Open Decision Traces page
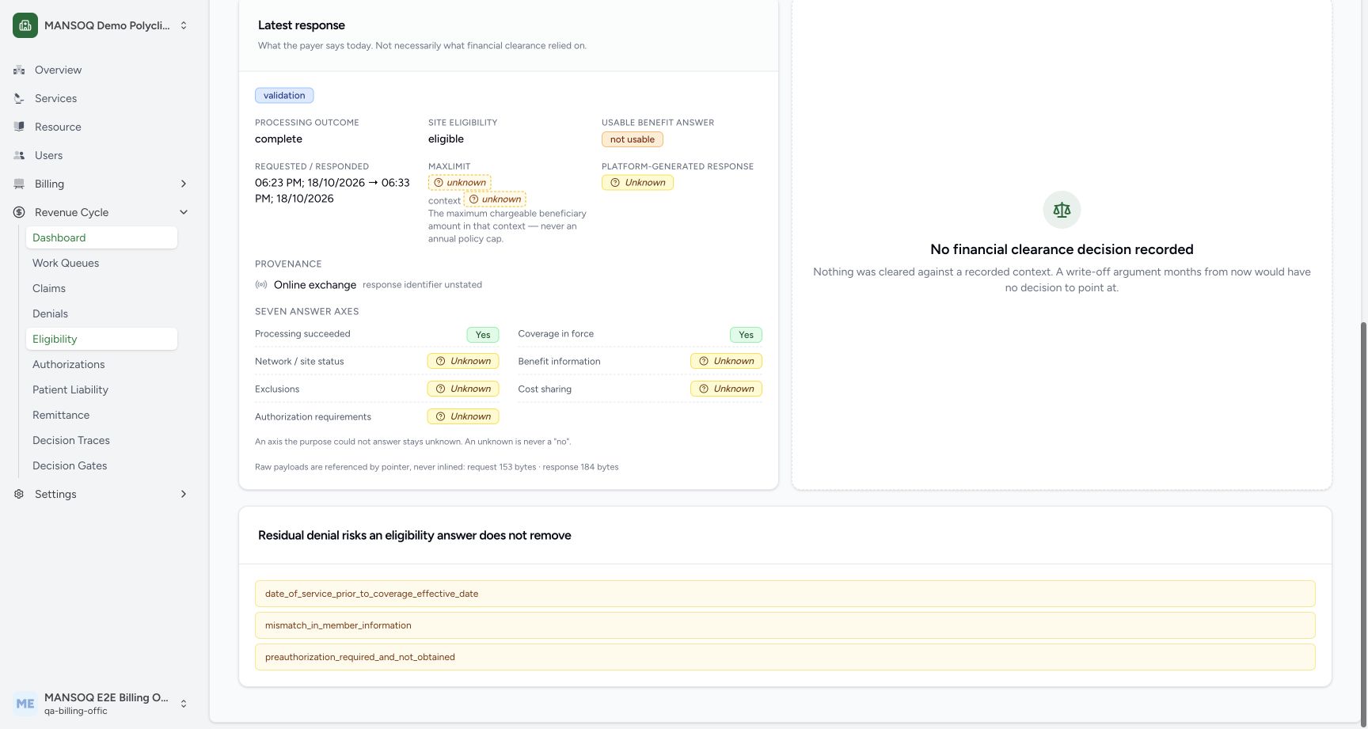 coord(101,440)
